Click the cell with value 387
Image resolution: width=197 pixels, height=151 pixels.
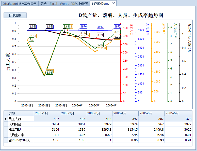tap(152, 119)
